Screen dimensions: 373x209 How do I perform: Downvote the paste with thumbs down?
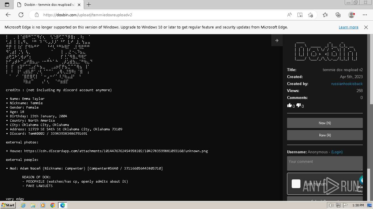(x=298, y=105)
